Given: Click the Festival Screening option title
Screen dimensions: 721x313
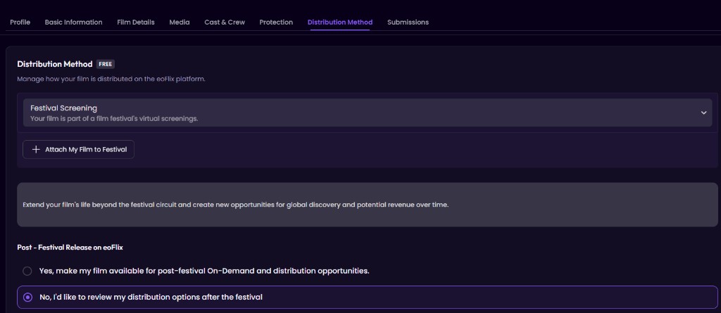Looking at the screenshot, I should pos(63,108).
